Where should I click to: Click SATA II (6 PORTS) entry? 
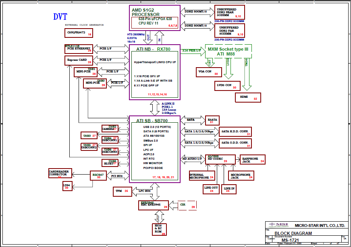pyautogui.click(x=156, y=132)
